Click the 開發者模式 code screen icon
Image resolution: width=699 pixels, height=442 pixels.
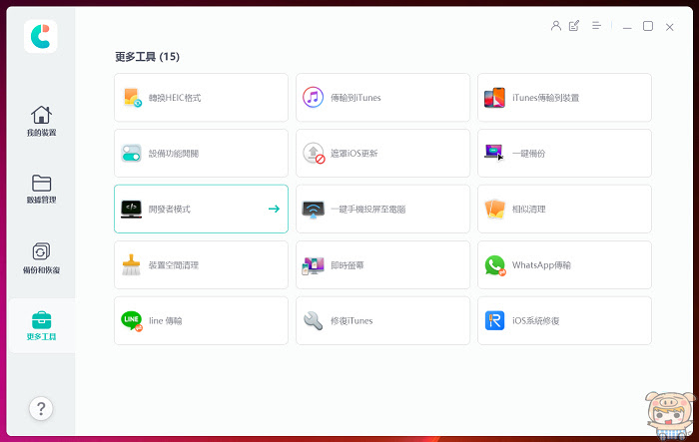(131, 209)
